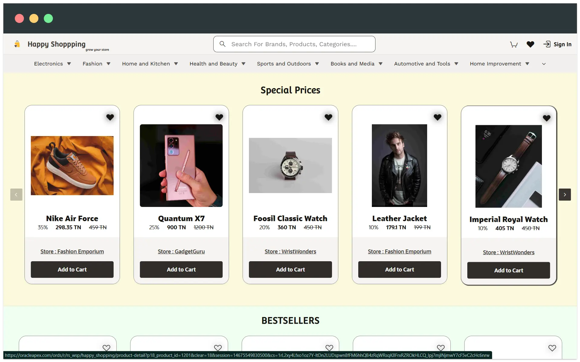Visit Store: GadgetGuru link
Viewport: 580px width, 362px height.
(x=181, y=251)
